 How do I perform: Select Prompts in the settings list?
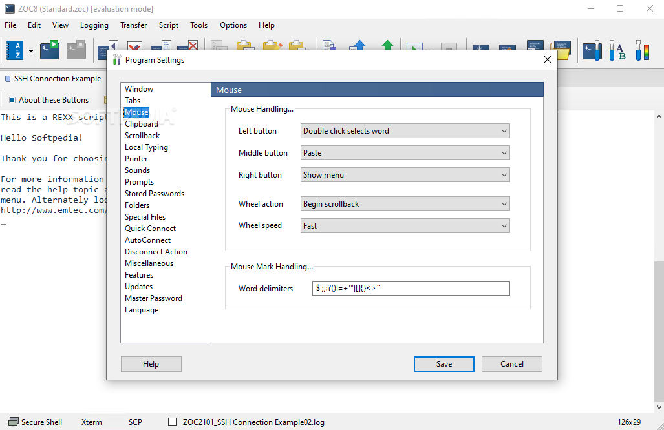point(139,182)
